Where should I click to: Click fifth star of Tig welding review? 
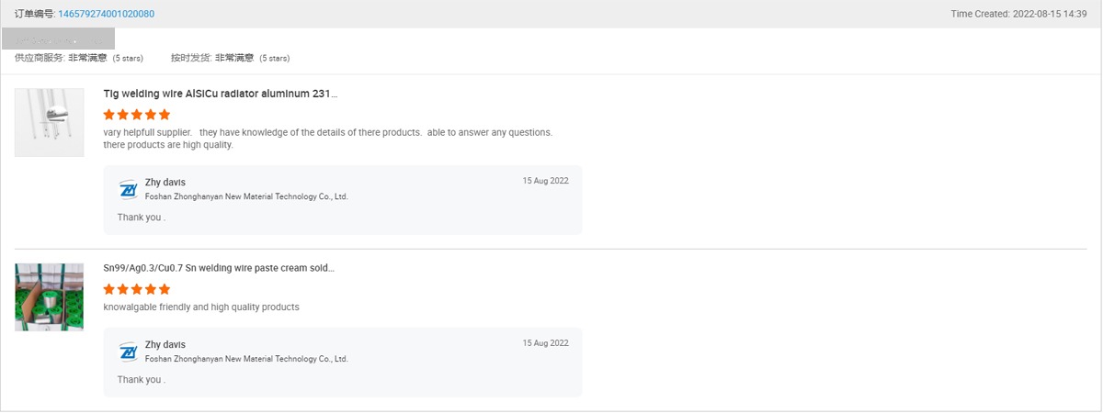[x=165, y=115]
